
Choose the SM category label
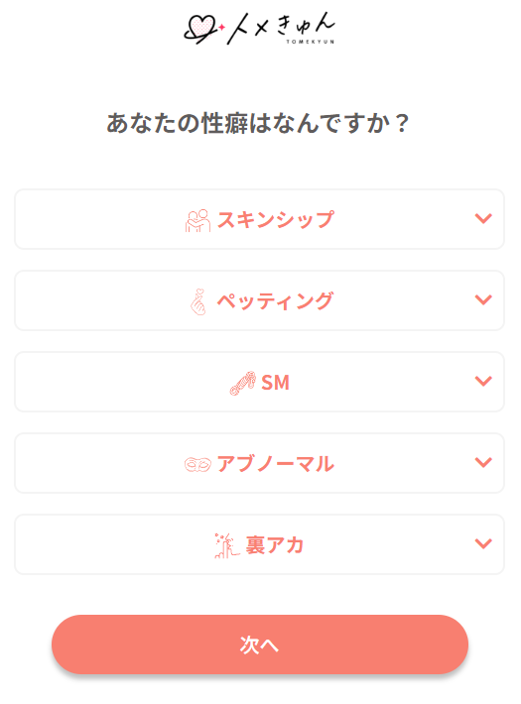(x=275, y=383)
